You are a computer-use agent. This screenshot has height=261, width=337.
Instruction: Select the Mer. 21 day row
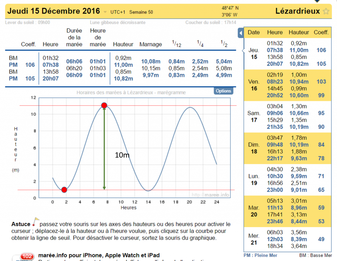tap(288, 239)
